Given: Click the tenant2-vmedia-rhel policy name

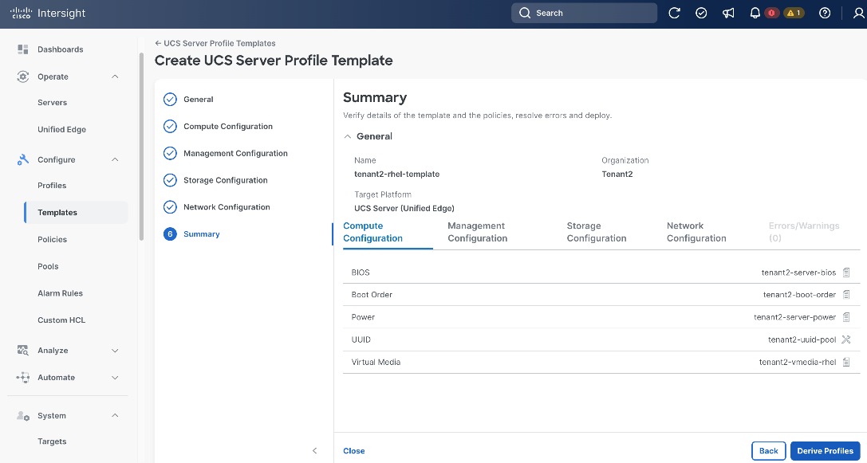Looking at the screenshot, I should 798,362.
